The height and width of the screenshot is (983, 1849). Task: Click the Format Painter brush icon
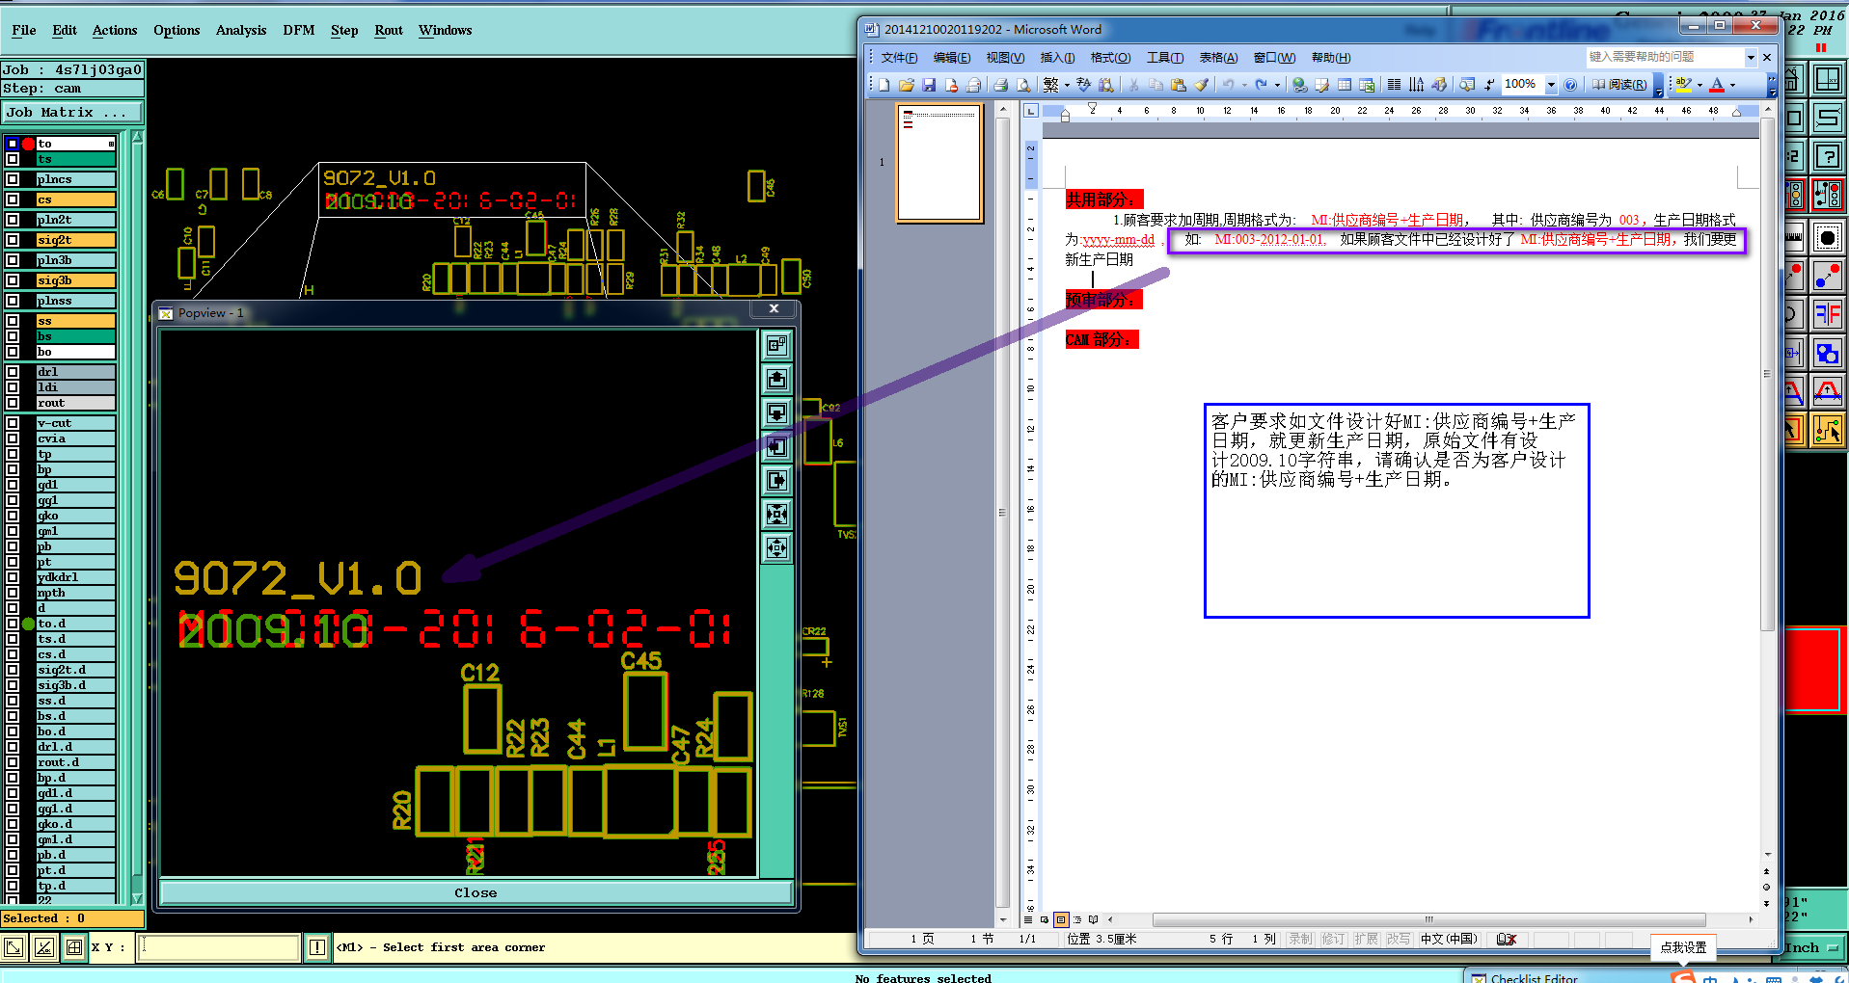tap(1202, 85)
